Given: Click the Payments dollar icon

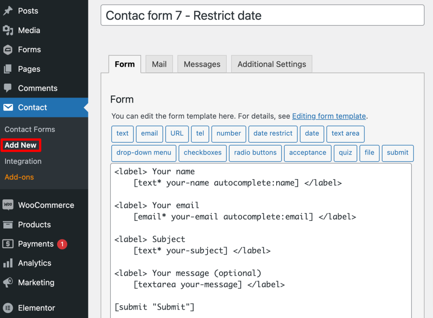Looking at the screenshot, I should (8, 244).
